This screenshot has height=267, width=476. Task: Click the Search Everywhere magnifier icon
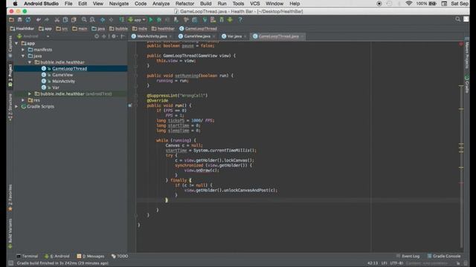click(x=457, y=19)
